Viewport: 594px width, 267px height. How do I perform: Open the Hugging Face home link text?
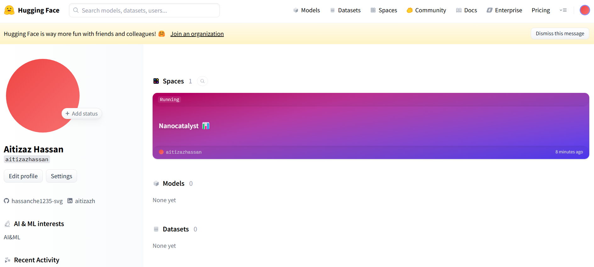pyautogui.click(x=39, y=10)
